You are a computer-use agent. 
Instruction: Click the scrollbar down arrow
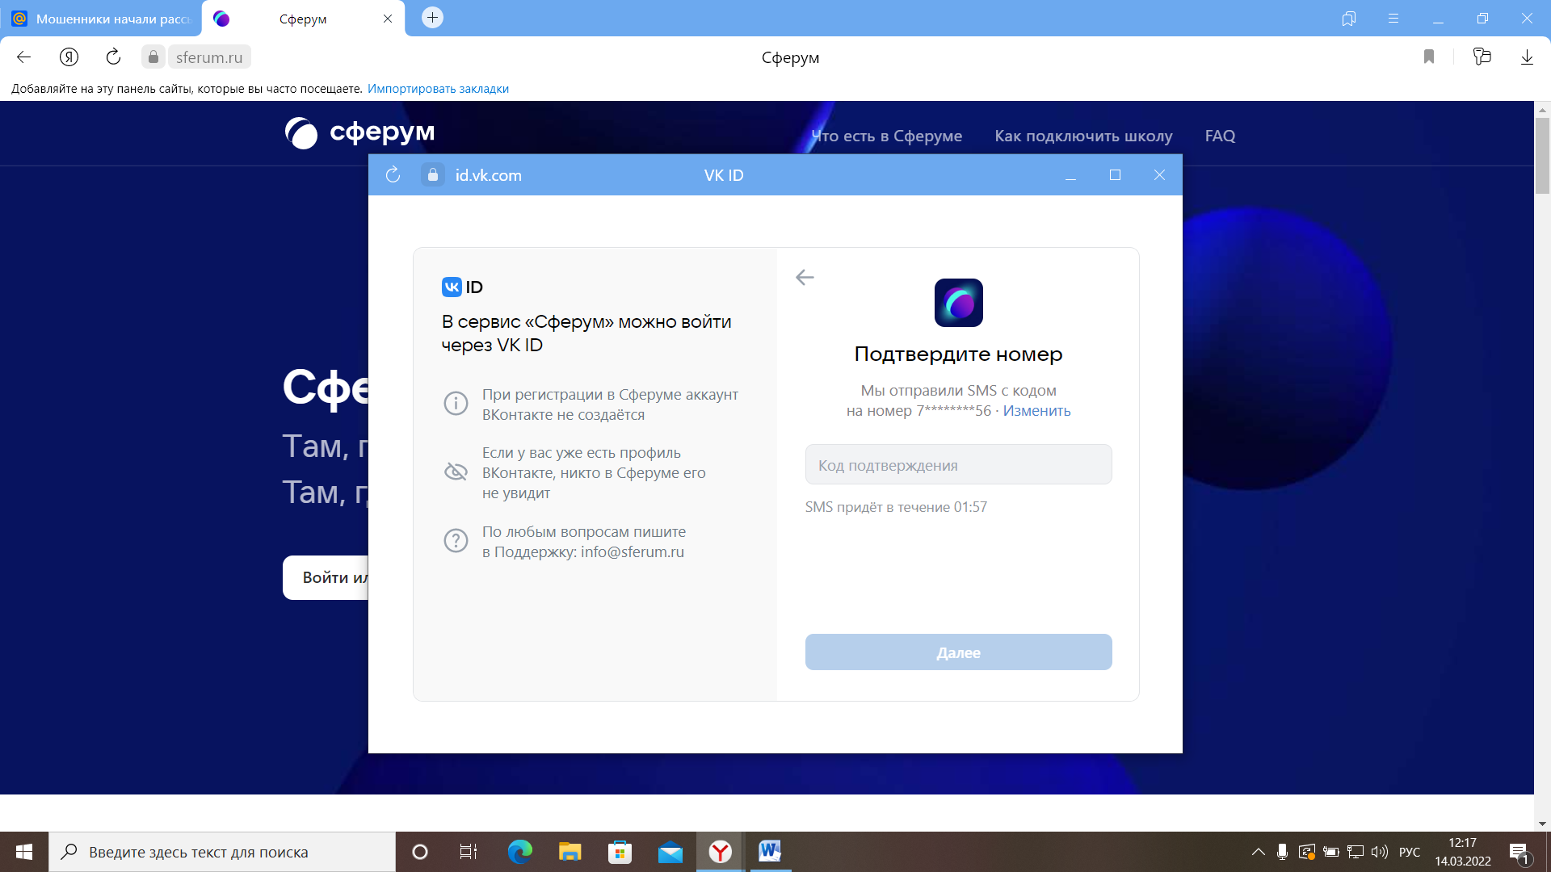pyautogui.click(x=1542, y=824)
